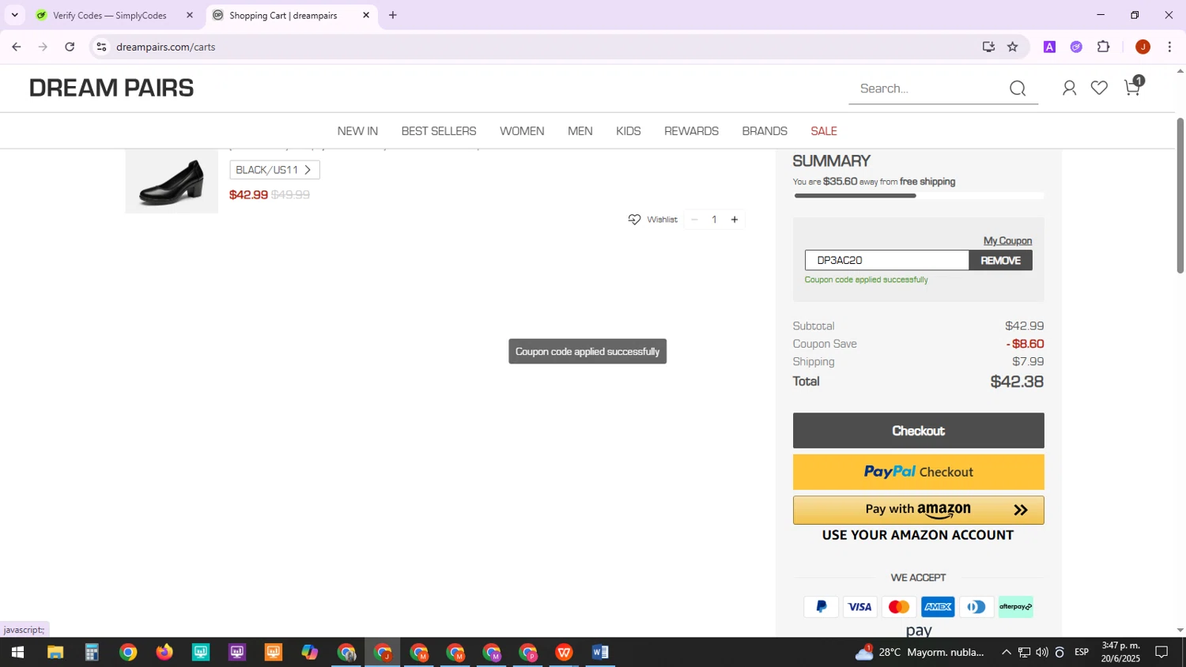This screenshot has height=667, width=1186.
Task: Open a new browser tab
Action: click(x=393, y=15)
